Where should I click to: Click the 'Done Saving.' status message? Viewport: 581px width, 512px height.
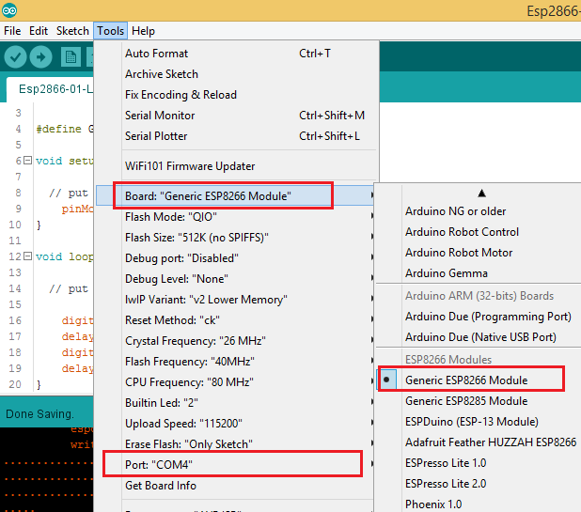click(40, 414)
